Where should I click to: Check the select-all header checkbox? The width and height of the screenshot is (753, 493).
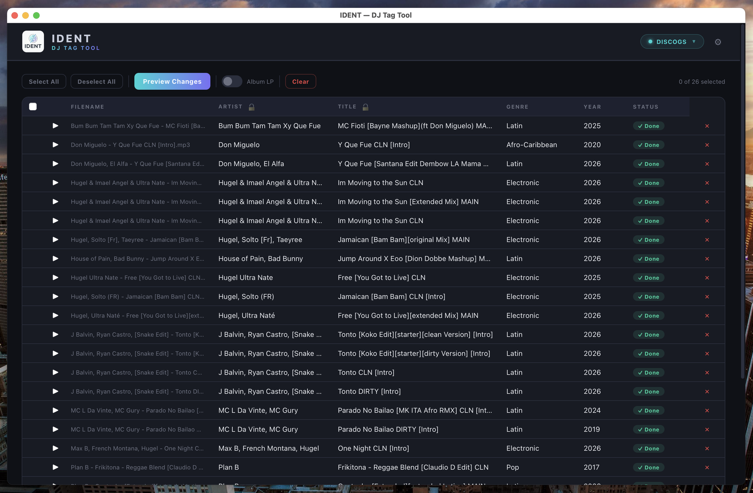coord(33,107)
